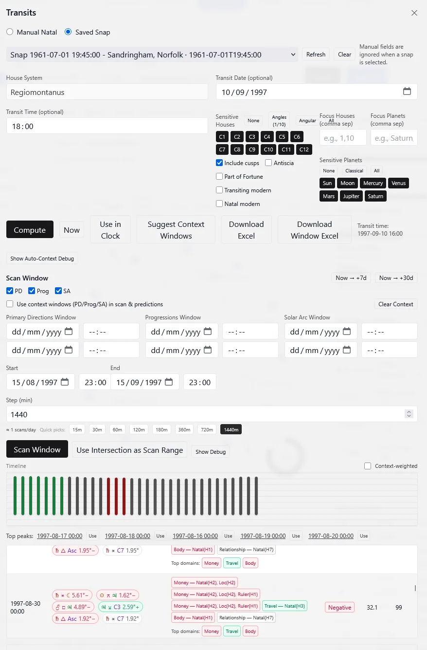This screenshot has width=427, height=650.
Task: Open calendar icon in Scan Window Start date
Action: coord(65,382)
